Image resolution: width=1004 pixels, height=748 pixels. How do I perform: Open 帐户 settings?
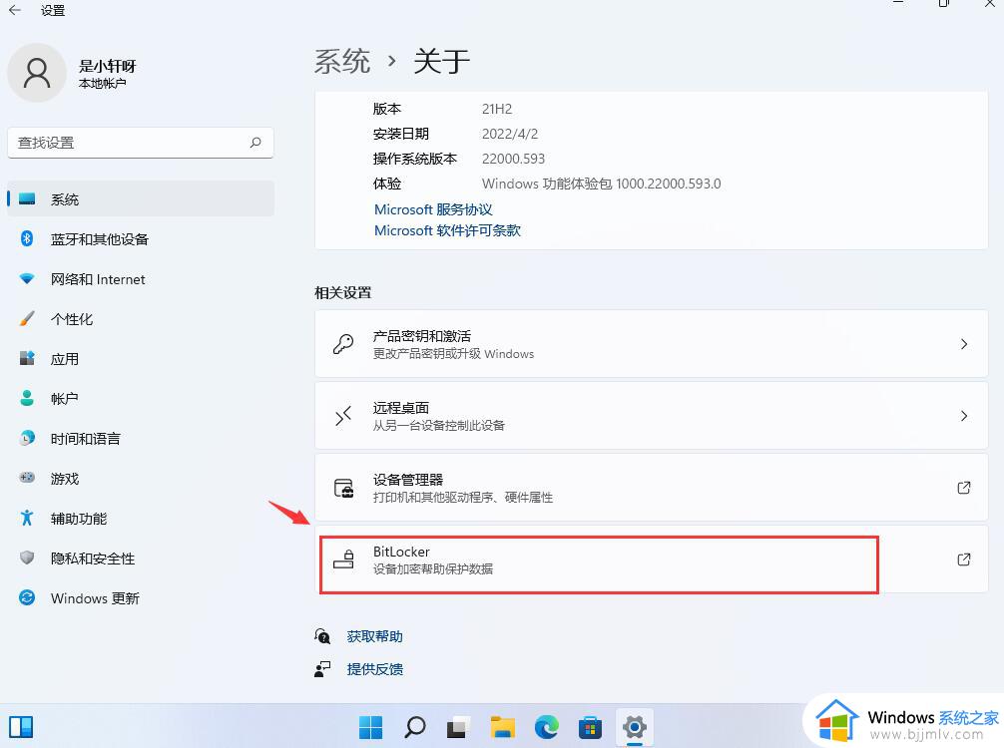(141, 399)
